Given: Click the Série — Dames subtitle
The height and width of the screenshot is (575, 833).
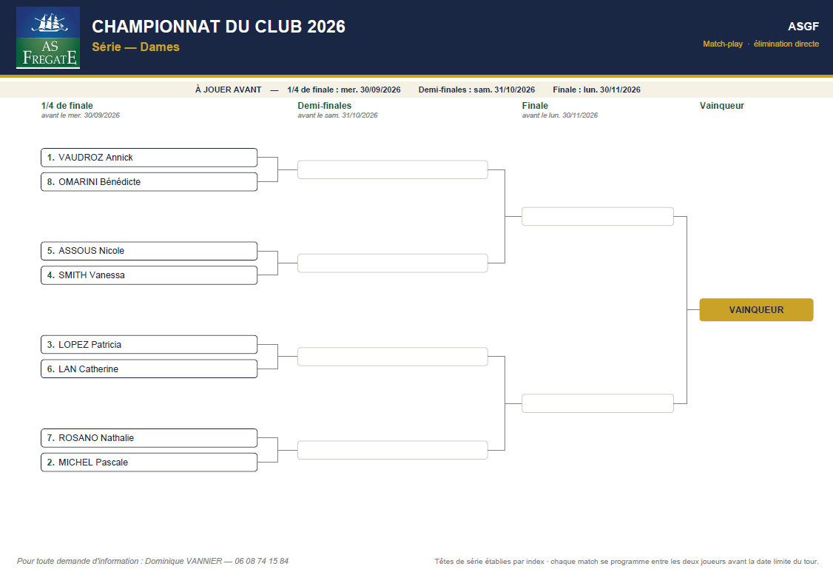Looking at the screenshot, I should point(135,47).
